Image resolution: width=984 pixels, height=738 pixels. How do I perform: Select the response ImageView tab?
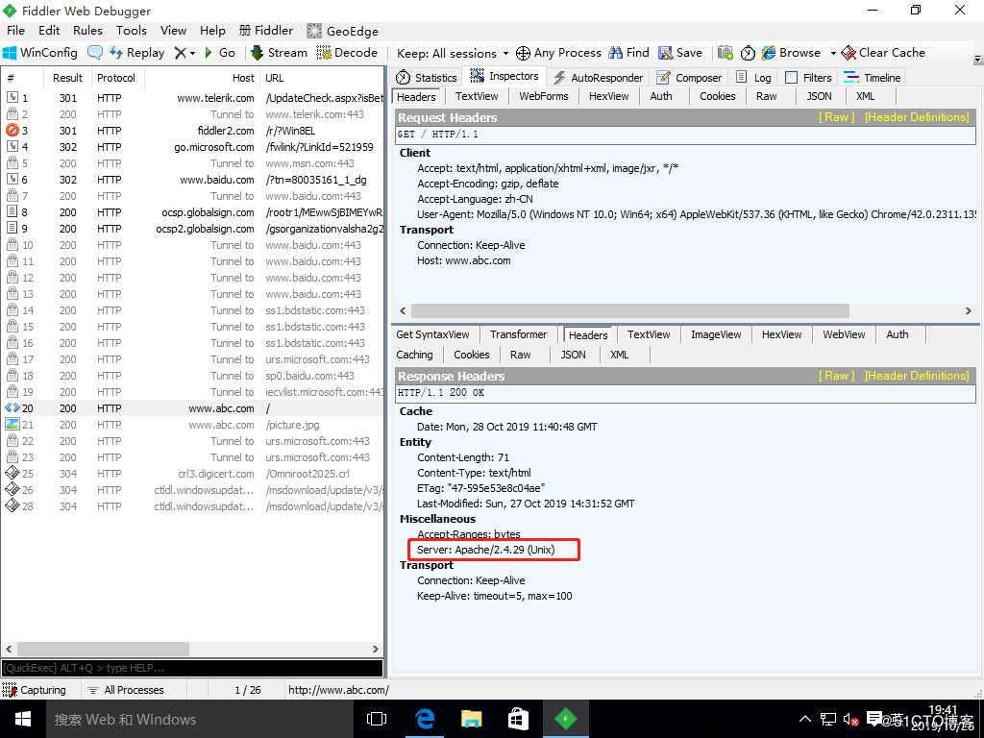tap(715, 334)
